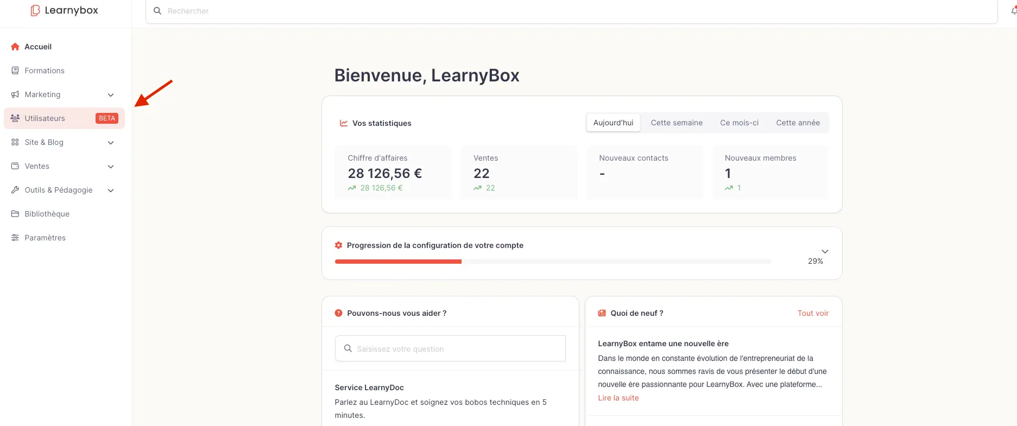Open the Outils & Pédagogie menu label
Screen dimensions: 1017x426
coord(59,190)
